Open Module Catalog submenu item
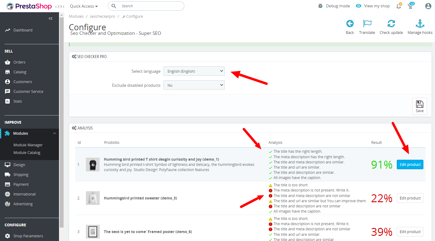The image size is (435, 241). coord(27,153)
